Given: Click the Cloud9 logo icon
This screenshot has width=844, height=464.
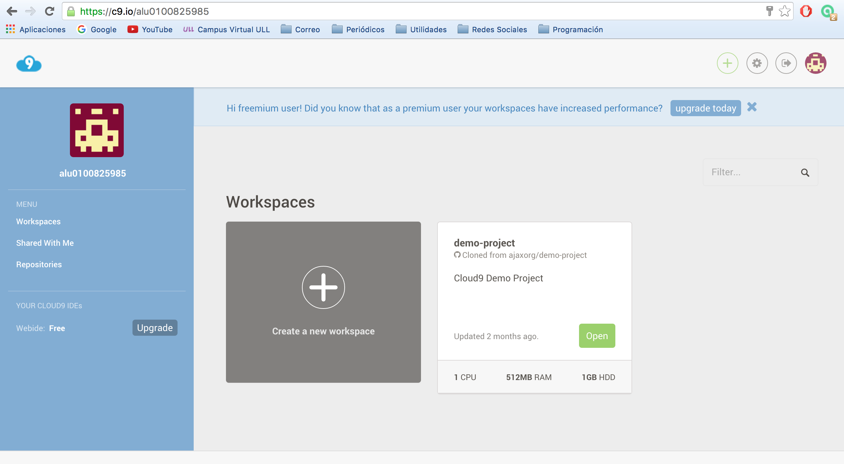Looking at the screenshot, I should [29, 63].
